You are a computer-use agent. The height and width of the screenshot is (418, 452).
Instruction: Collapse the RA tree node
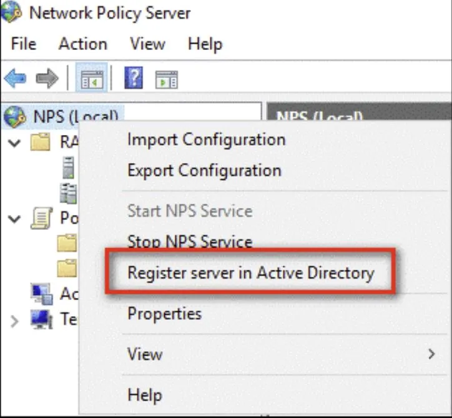point(14,142)
